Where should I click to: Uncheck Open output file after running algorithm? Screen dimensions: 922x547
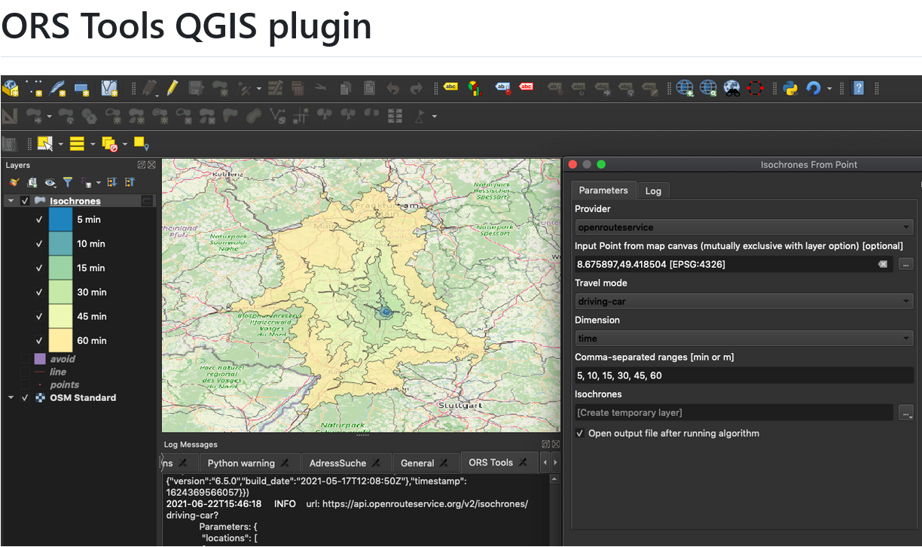(579, 433)
